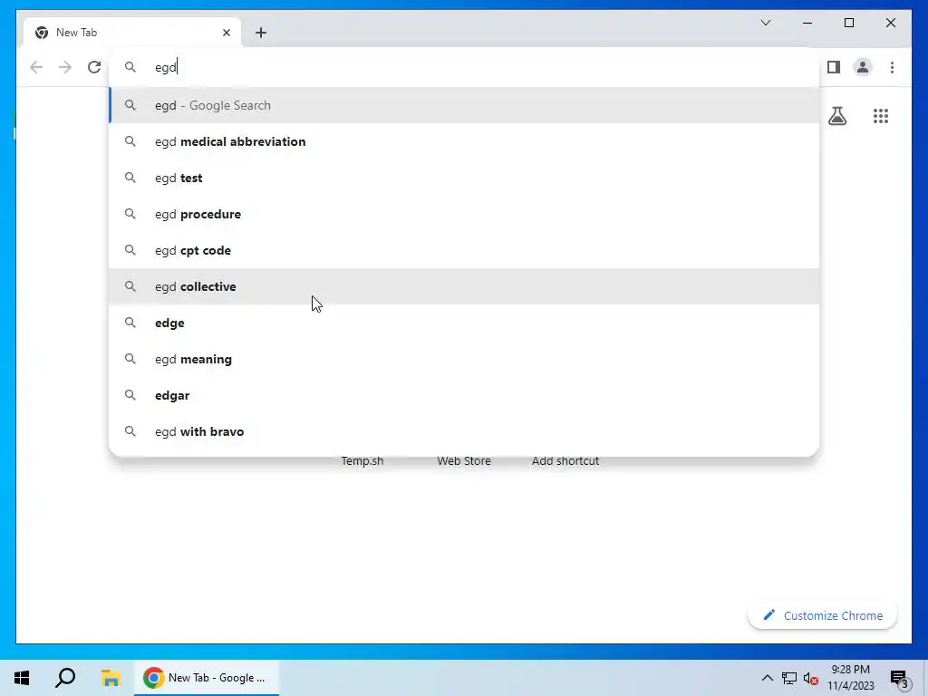The width and height of the screenshot is (928, 696).
Task: Click the browser Forward arrow
Action: [65, 67]
